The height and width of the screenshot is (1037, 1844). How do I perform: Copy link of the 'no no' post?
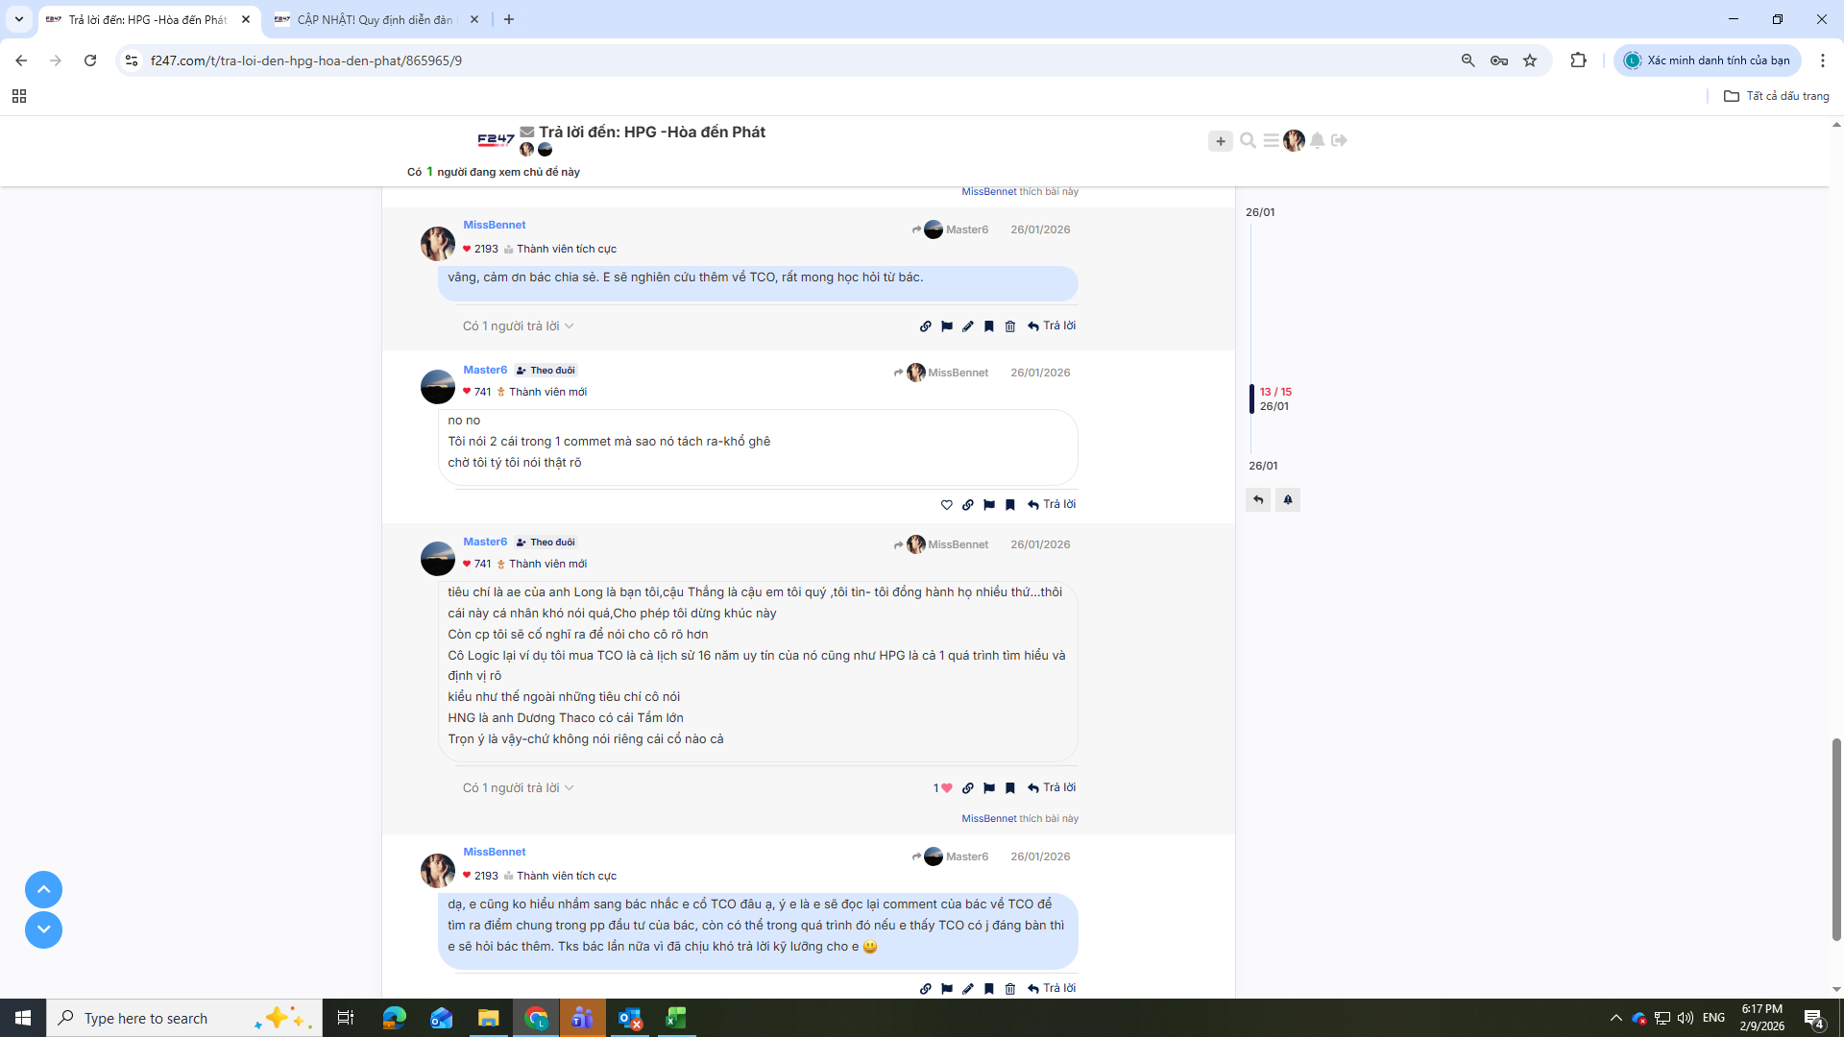pos(968,505)
